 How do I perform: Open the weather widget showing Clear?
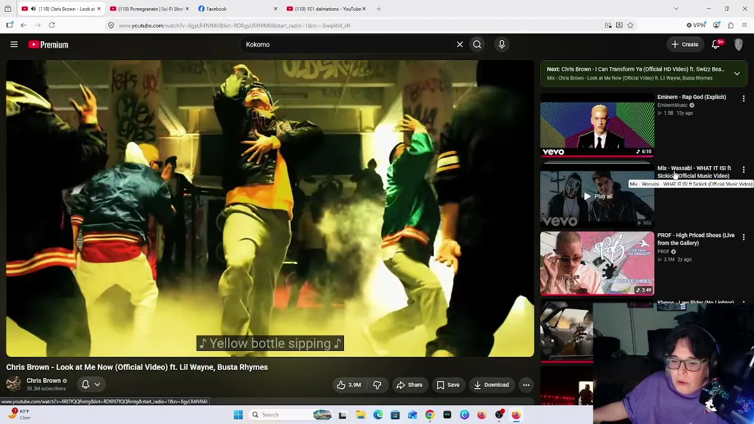19,415
